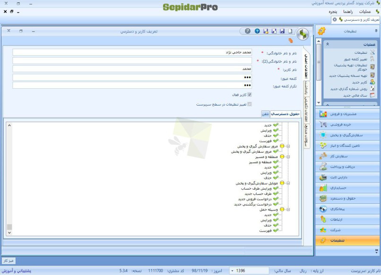381x275 pixels.
Task: Click the single floppy save icon
Action: click(282, 31)
